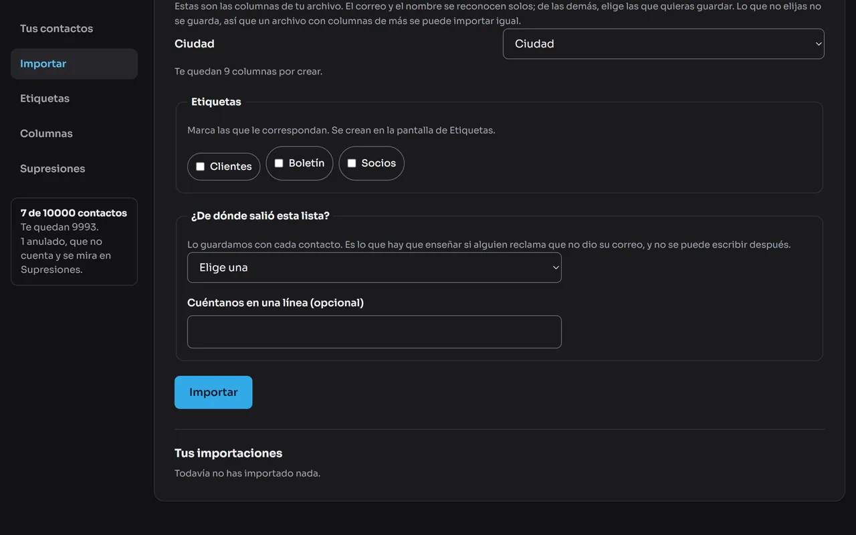Click the bold 'Ciudad' column label
This screenshot has width=856, height=535.
click(195, 43)
